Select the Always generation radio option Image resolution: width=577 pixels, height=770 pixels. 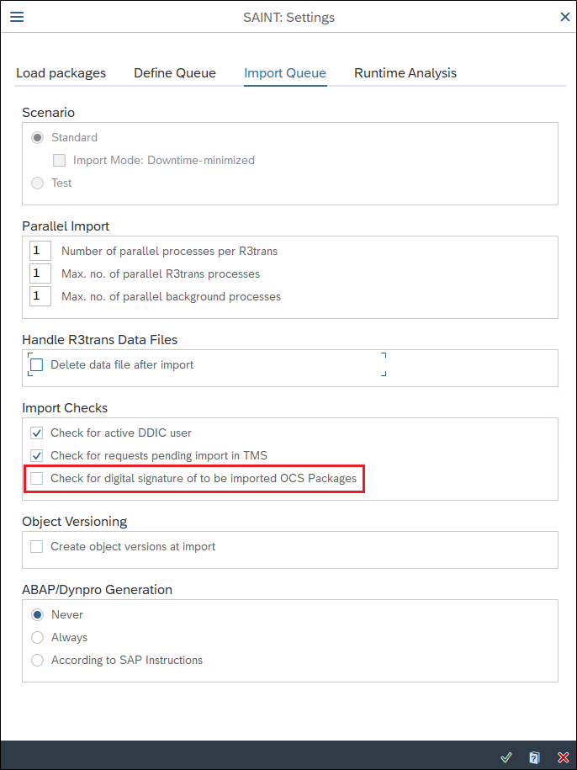coord(37,637)
